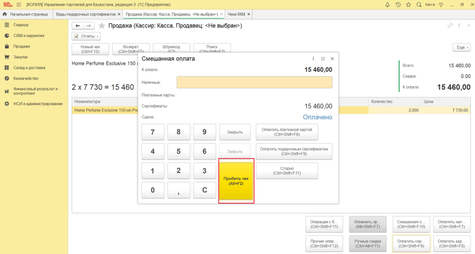Click the forward arrow navigation button
475x254 pixels.
coord(89,26)
